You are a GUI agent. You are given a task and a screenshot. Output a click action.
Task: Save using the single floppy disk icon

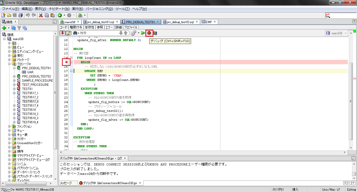(x=15, y=15)
